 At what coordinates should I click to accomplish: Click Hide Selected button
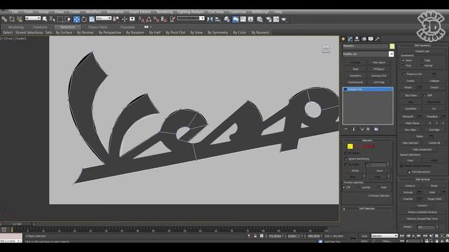pos(410,143)
